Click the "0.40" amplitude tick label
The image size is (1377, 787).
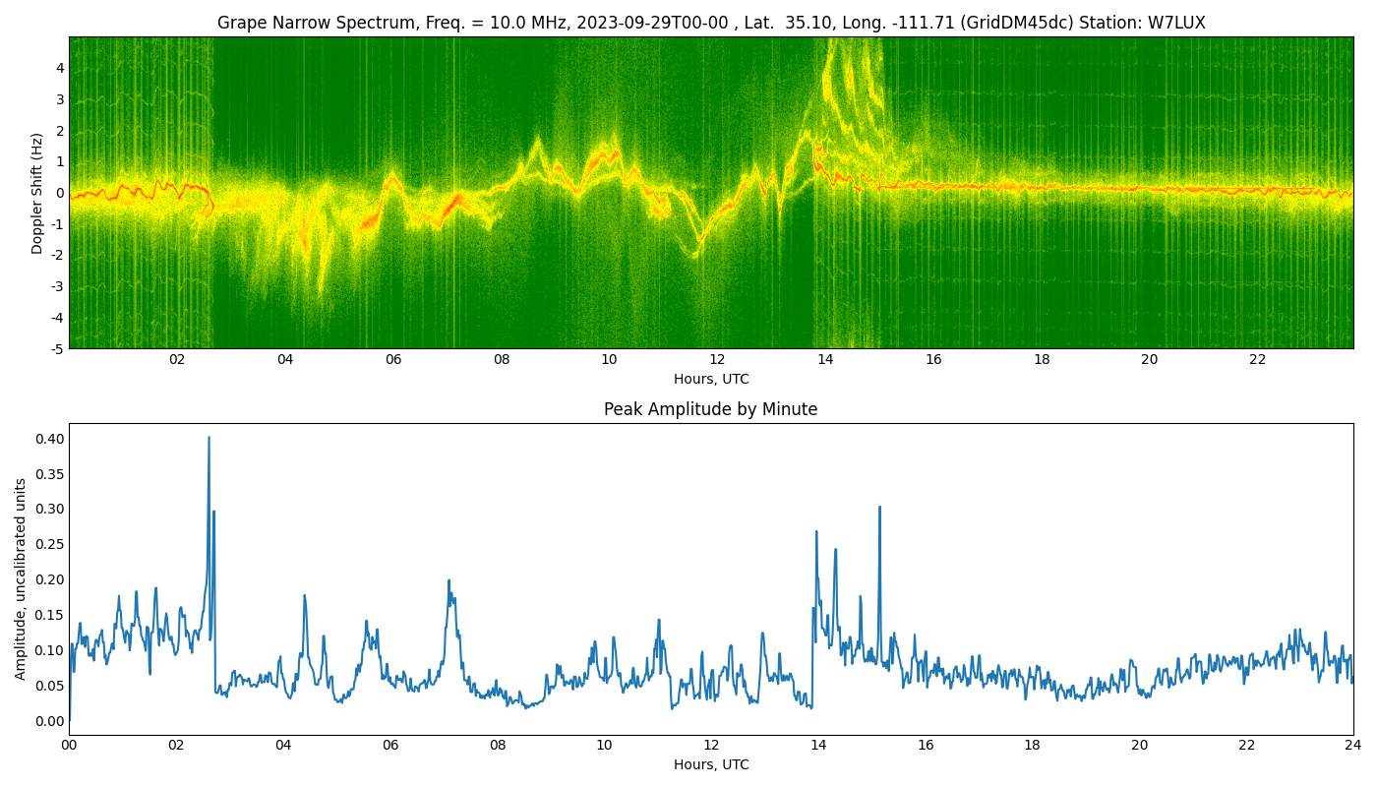51,439
